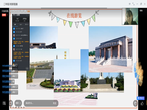Click the full-screen expand arrows in title bar

133,4
